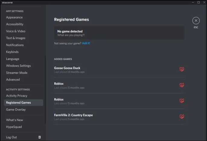
Task: Click the Goose Goose Duck game name
Action: (67, 68)
